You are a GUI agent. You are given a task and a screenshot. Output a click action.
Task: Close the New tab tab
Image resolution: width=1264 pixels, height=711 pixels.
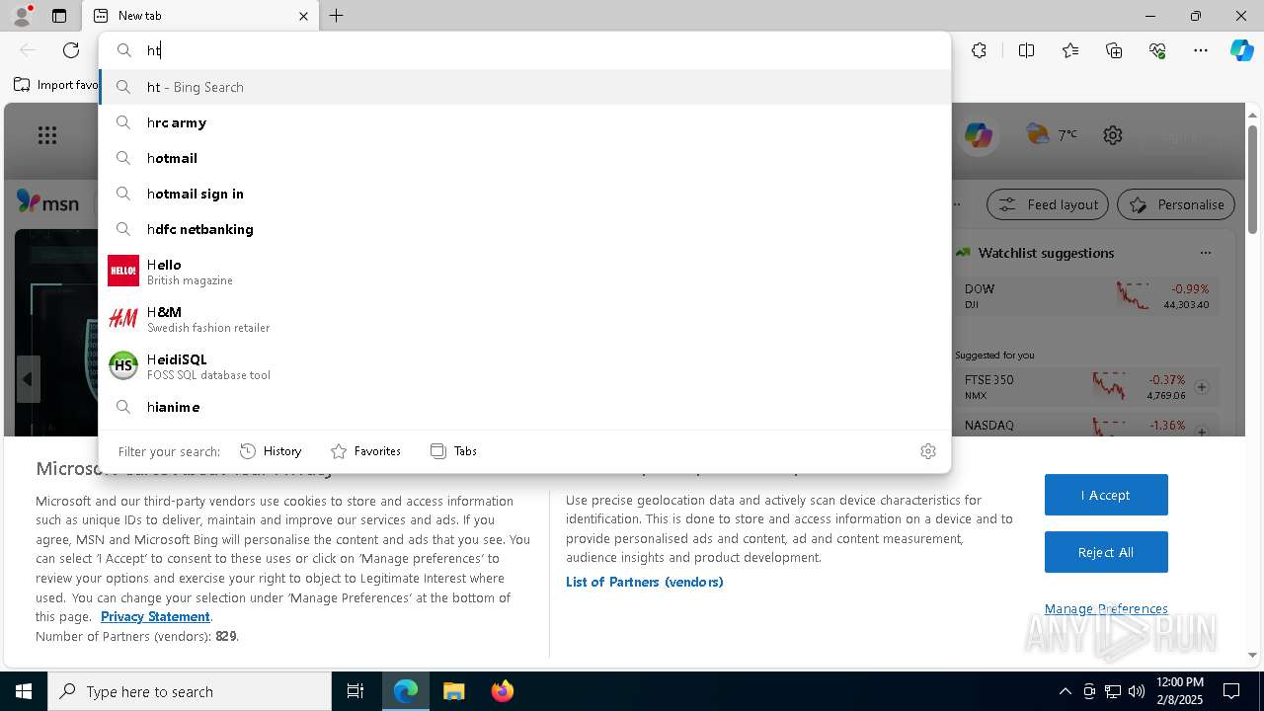(303, 16)
